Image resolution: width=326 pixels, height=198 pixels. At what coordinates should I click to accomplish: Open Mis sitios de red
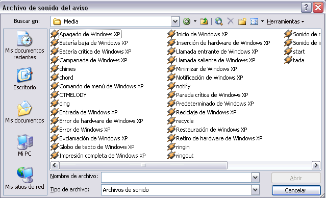(x=24, y=178)
